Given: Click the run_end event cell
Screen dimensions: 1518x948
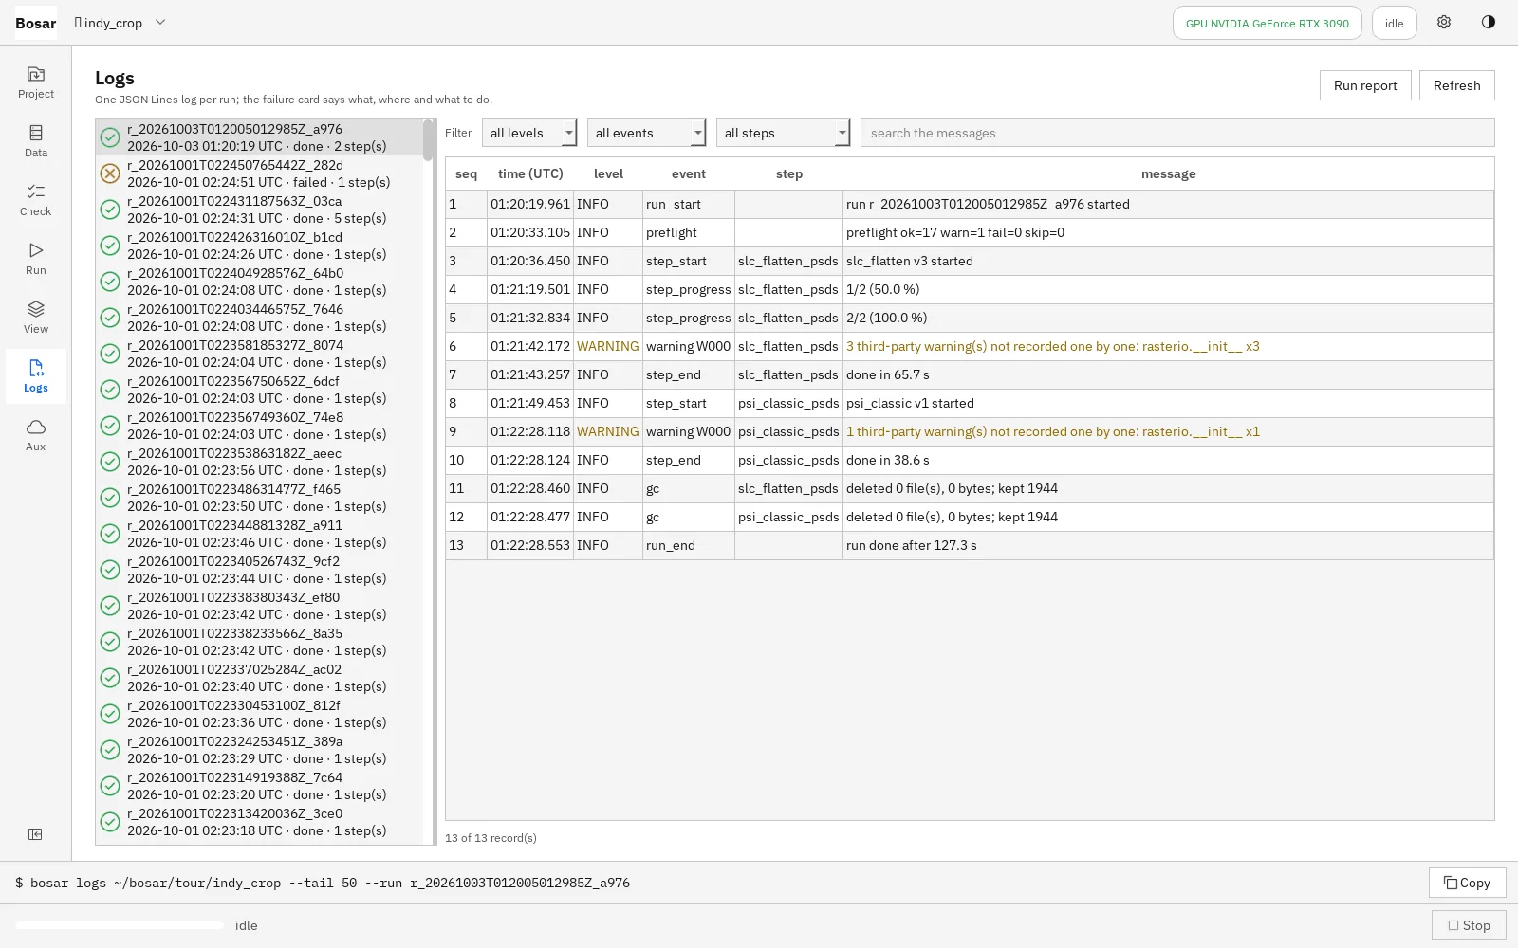Looking at the screenshot, I should (x=689, y=545).
